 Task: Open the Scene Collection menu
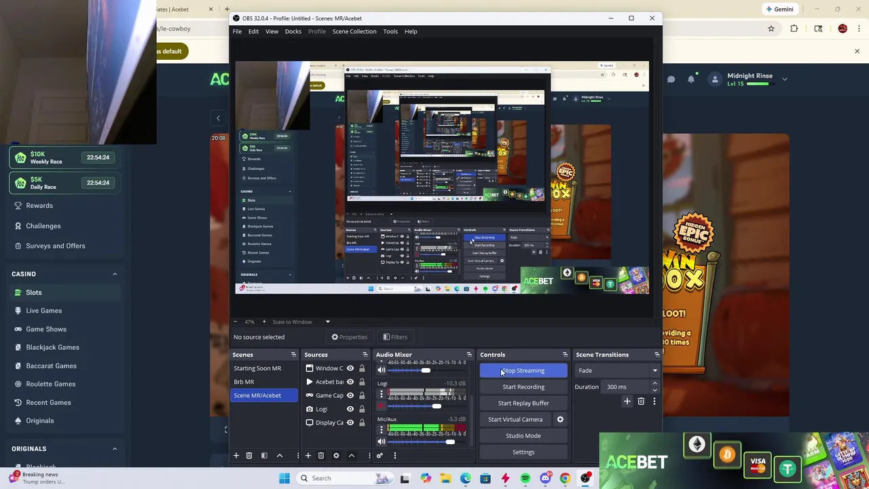pos(354,31)
